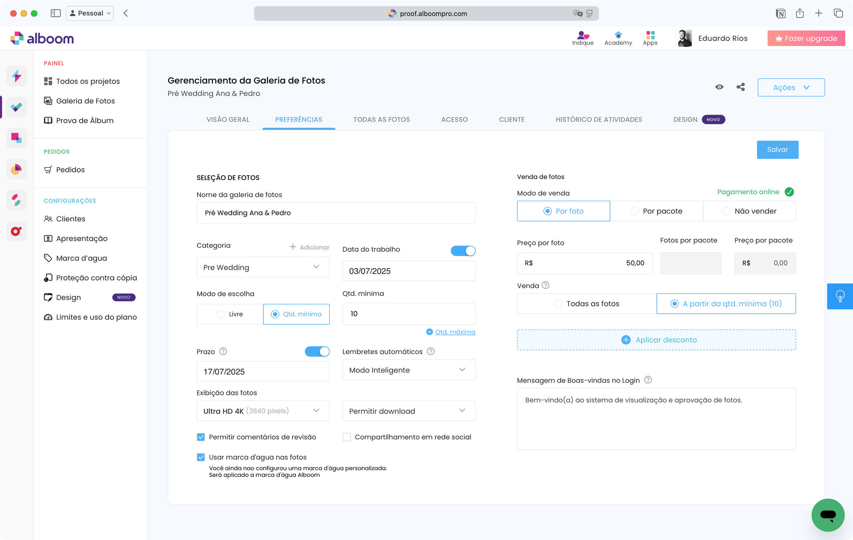Open the Indique referral icon
This screenshot has width=853, height=540.
(x=583, y=38)
